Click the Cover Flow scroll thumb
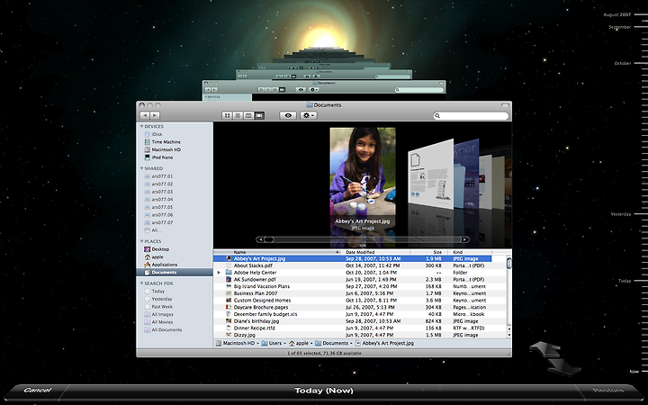Image resolution: width=648 pixels, height=405 pixels. (268, 239)
